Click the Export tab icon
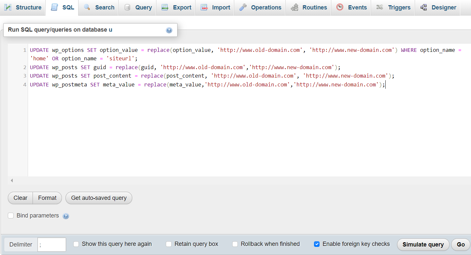 (x=165, y=7)
